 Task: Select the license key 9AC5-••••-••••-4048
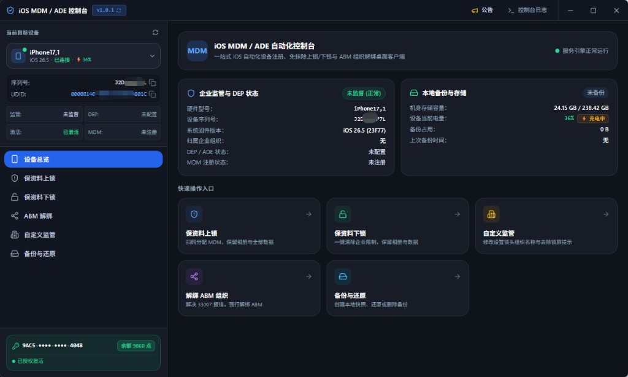[x=53, y=345]
